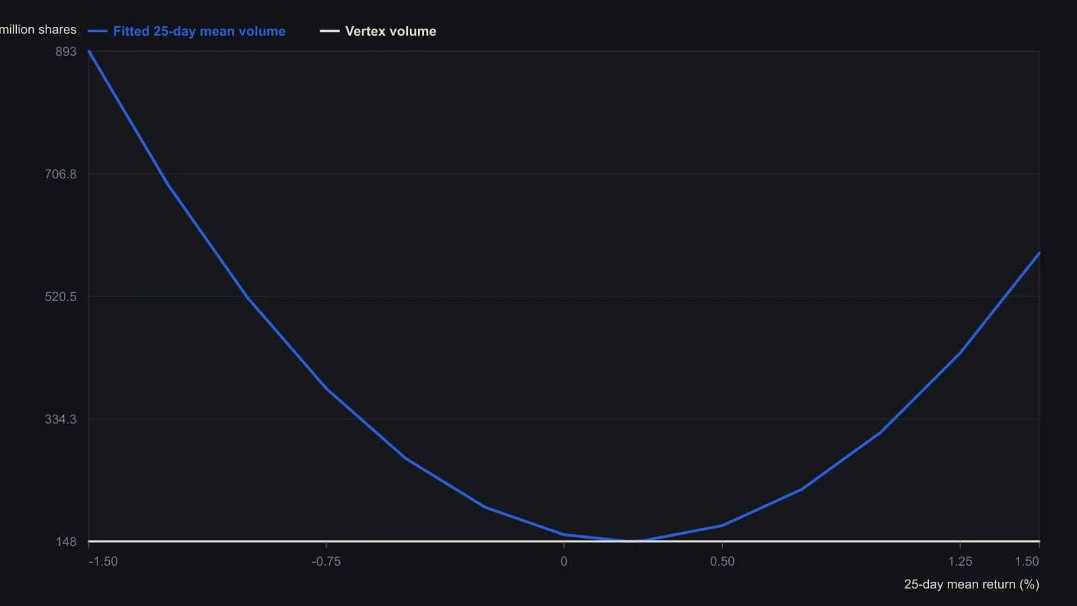The height and width of the screenshot is (606, 1077).
Task: Click the blue legend line swatch
Action: 98,31
